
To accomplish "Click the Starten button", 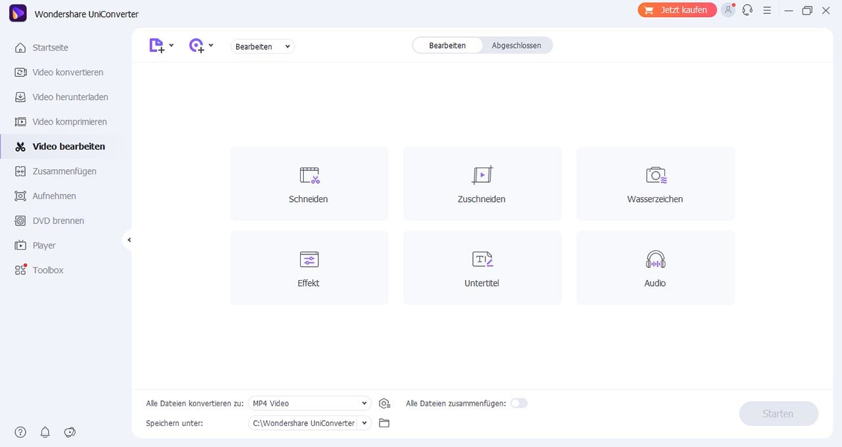I will point(778,413).
